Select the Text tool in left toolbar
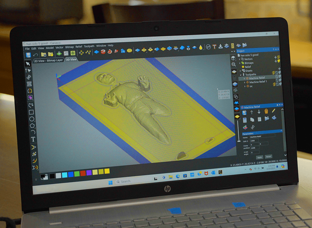This screenshot has height=228, width=312. [33, 139]
